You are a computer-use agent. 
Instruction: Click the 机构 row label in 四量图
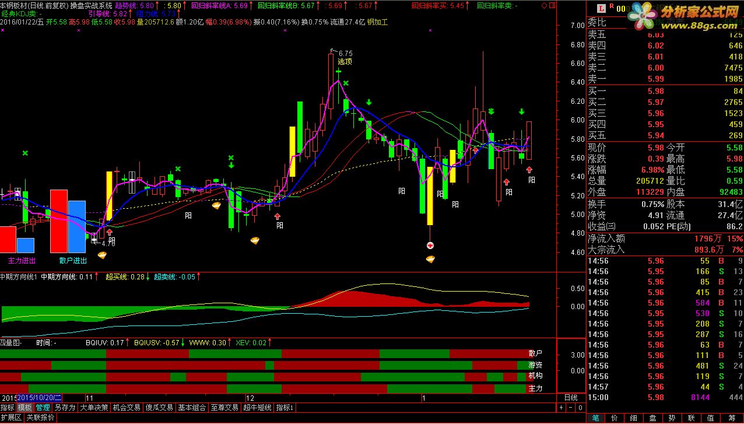(535, 376)
